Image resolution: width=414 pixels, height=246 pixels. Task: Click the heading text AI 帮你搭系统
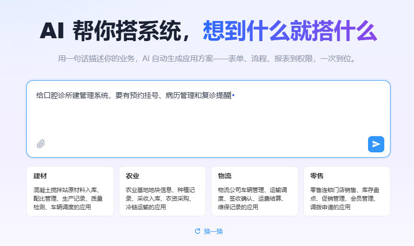(x=111, y=31)
